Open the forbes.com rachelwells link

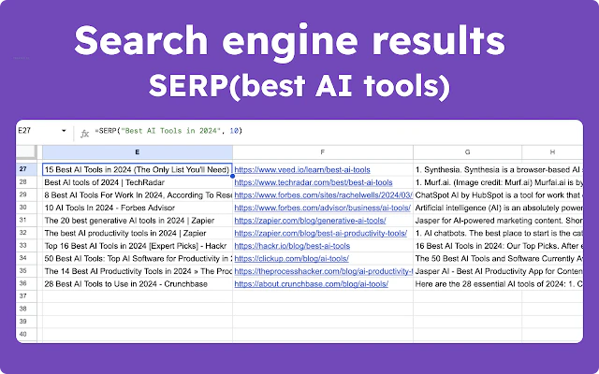(323, 195)
